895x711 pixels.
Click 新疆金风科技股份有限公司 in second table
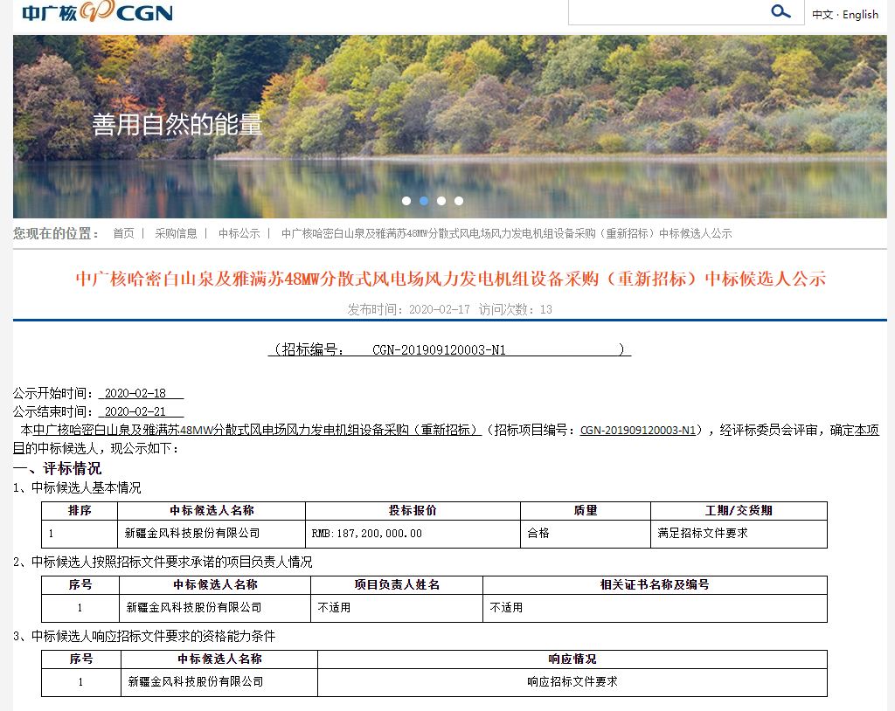[x=194, y=608]
